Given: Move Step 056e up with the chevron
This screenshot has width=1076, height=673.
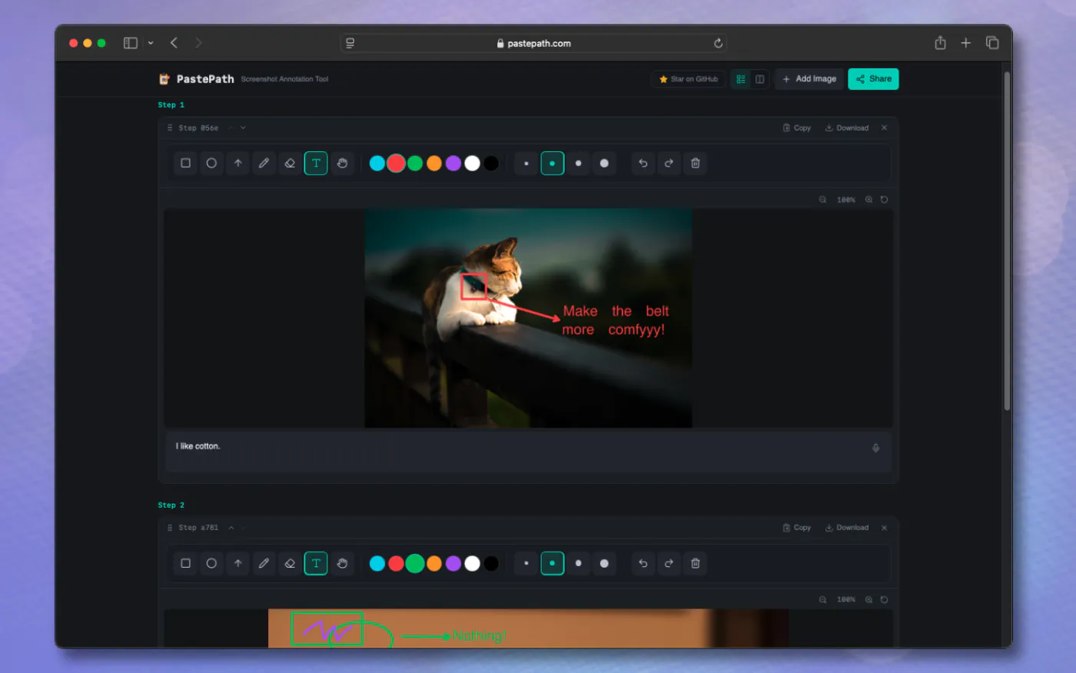Looking at the screenshot, I should [231, 128].
